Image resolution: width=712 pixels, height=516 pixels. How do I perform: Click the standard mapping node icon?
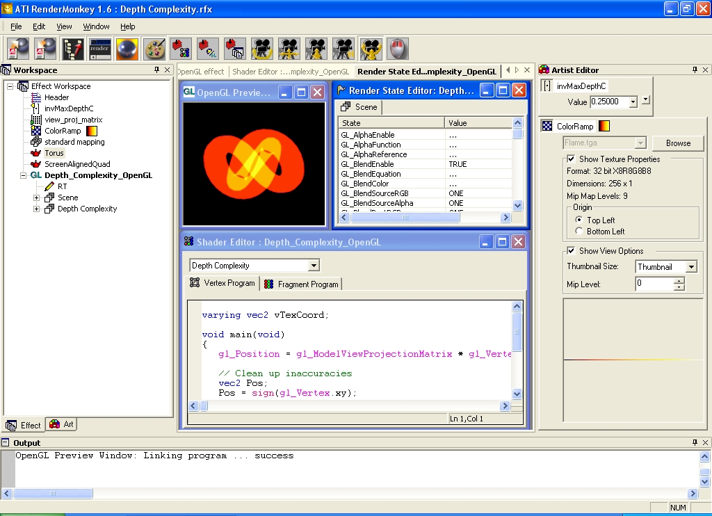(36, 142)
